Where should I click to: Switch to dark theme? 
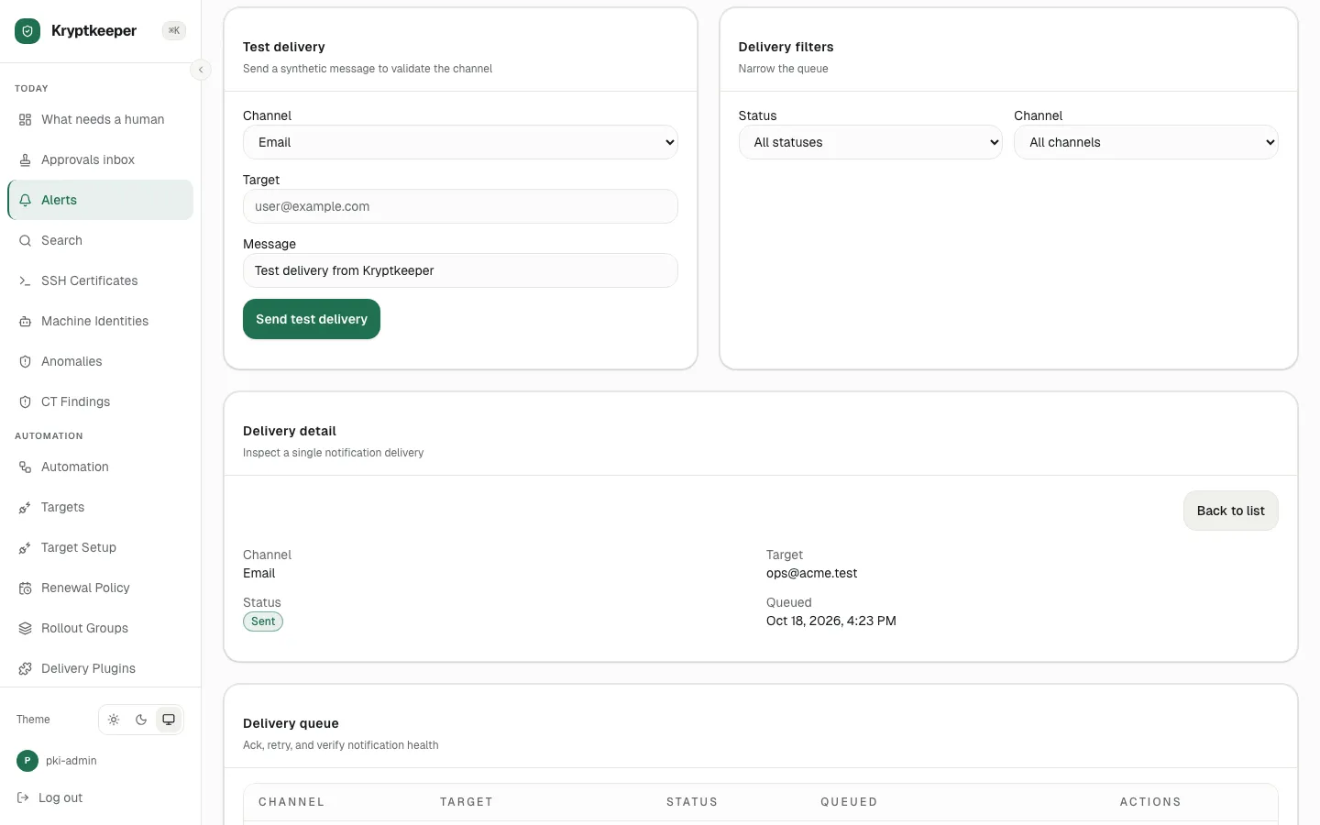(141, 720)
